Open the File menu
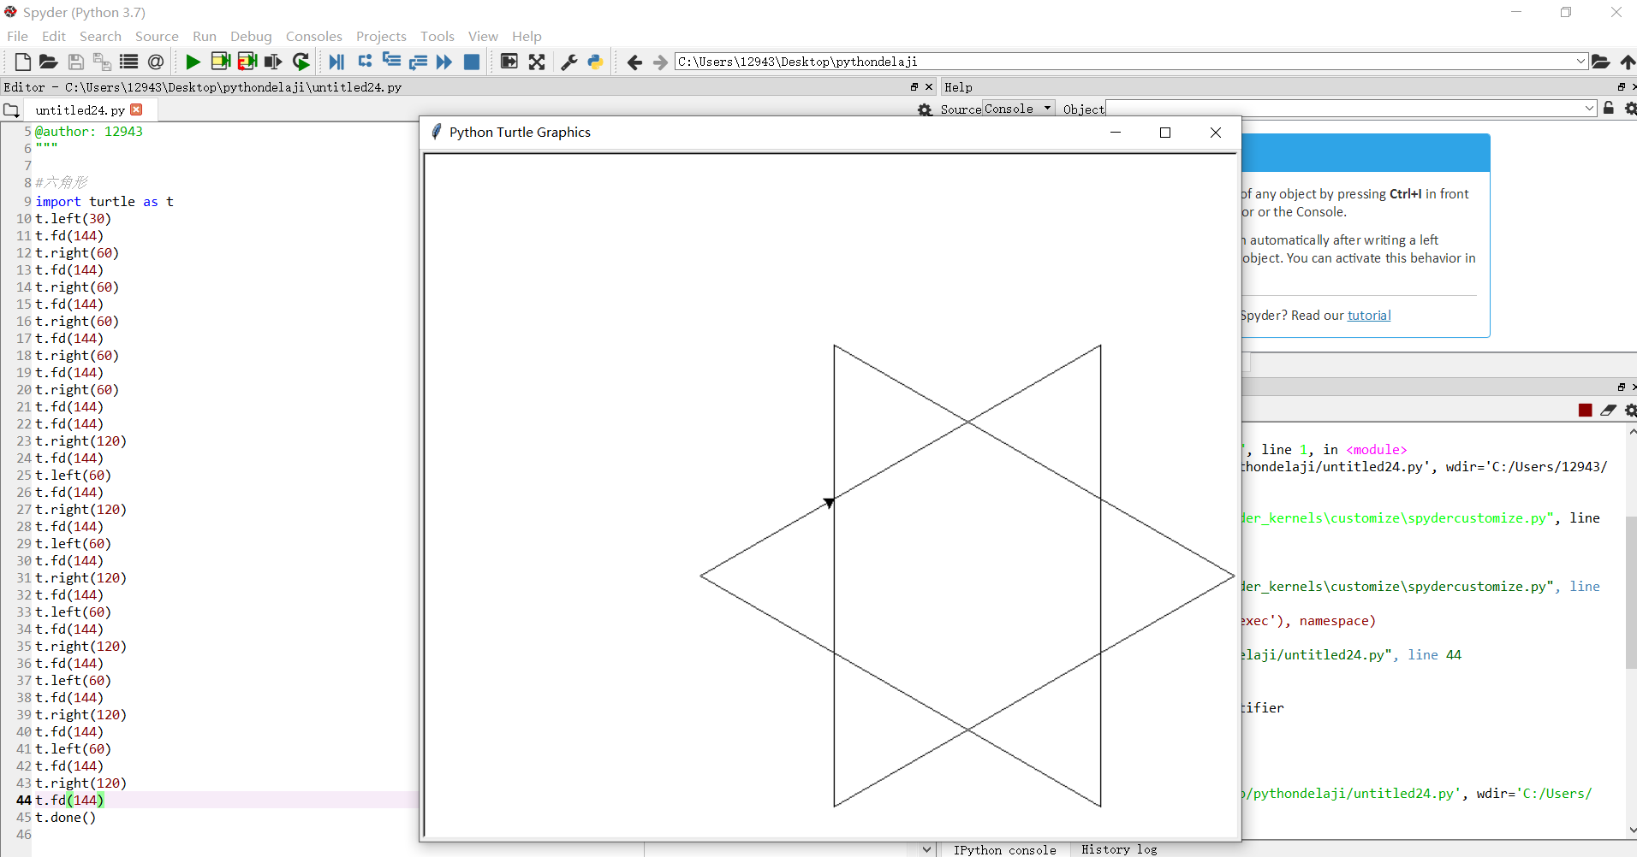 pyautogui.click(x=17, y=36)
